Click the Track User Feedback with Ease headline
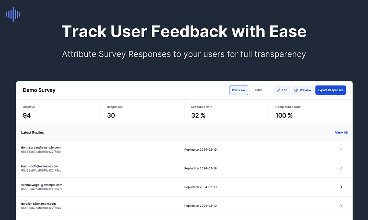 click(184, 32)
